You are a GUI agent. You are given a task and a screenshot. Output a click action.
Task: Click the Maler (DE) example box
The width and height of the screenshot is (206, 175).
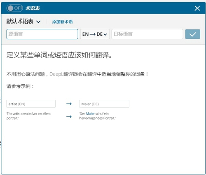click(x=104, y=104)
